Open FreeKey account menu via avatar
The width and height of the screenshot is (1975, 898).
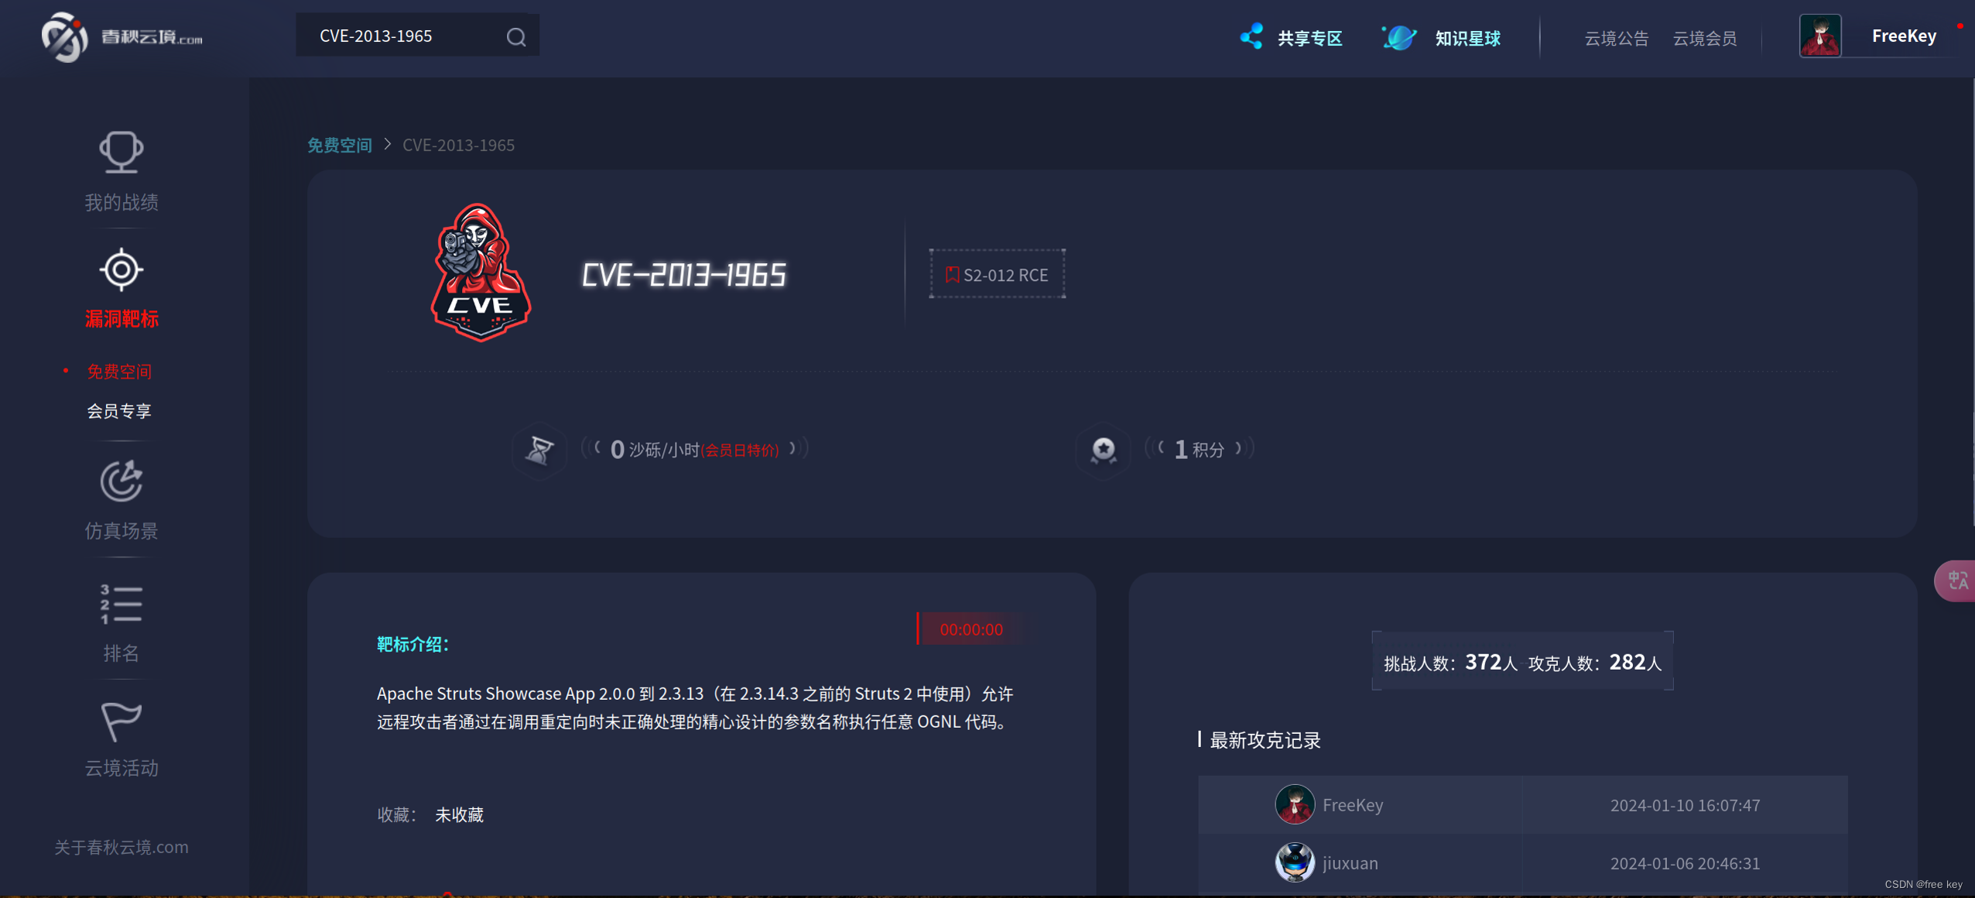point(1820,35)
